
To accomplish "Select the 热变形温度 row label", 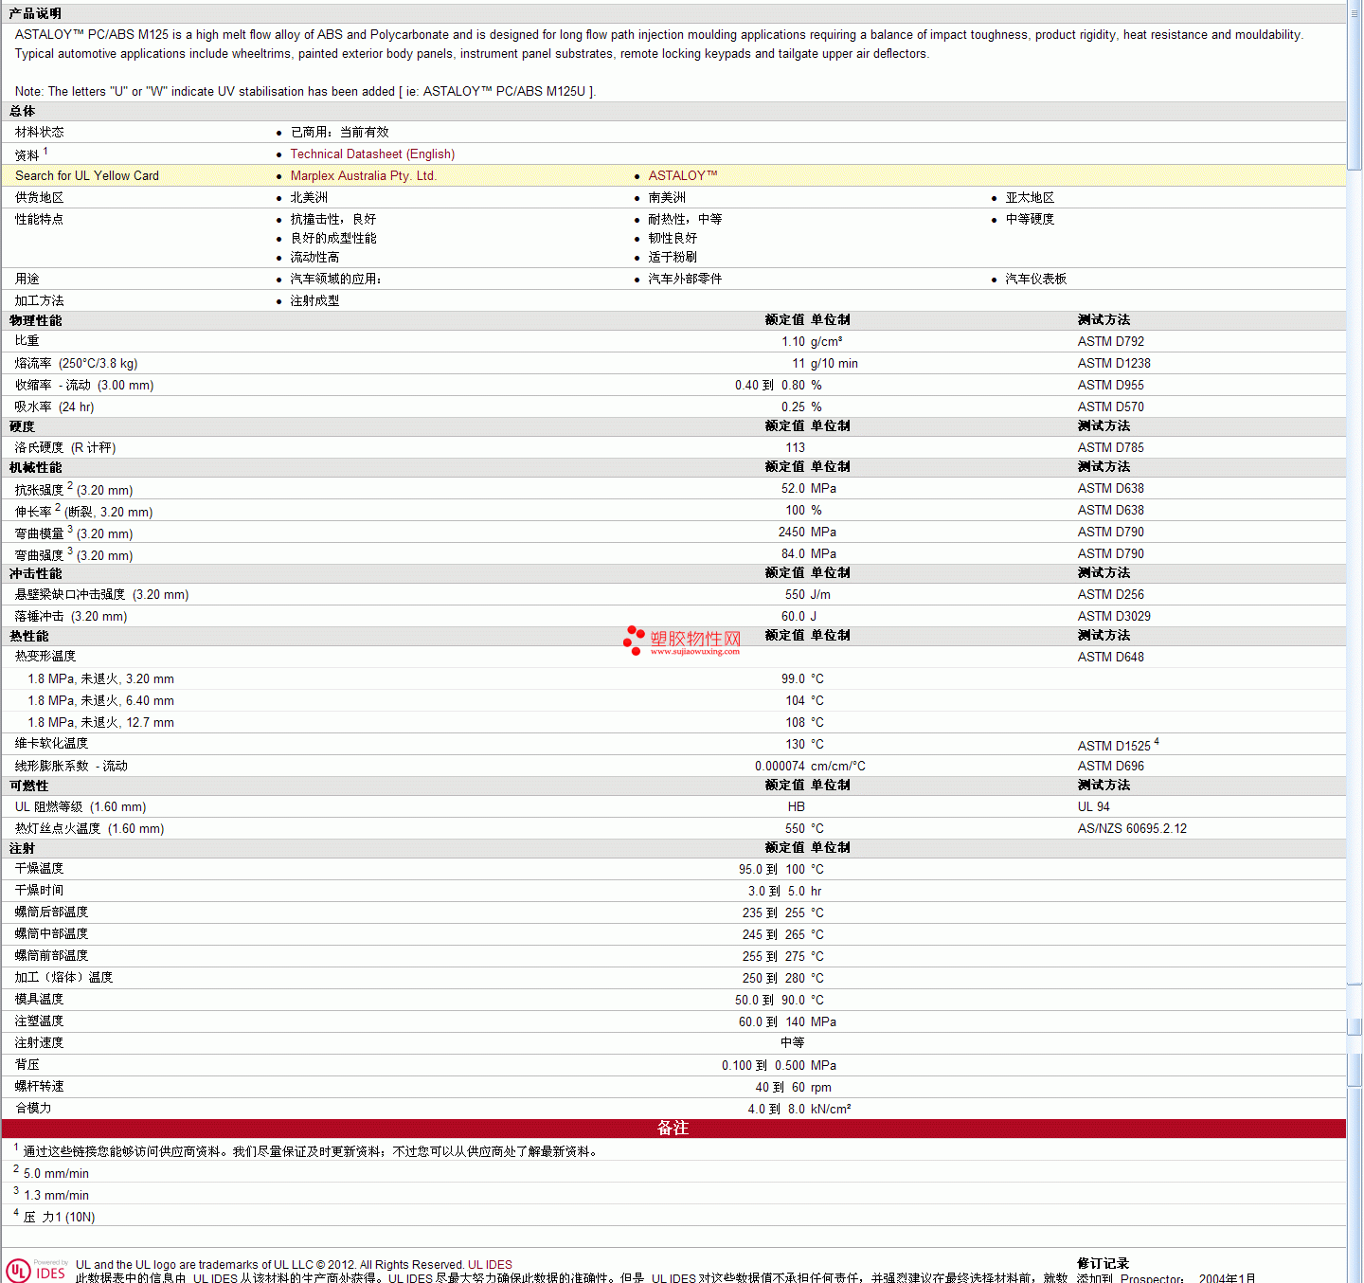I will coord(45,656).
